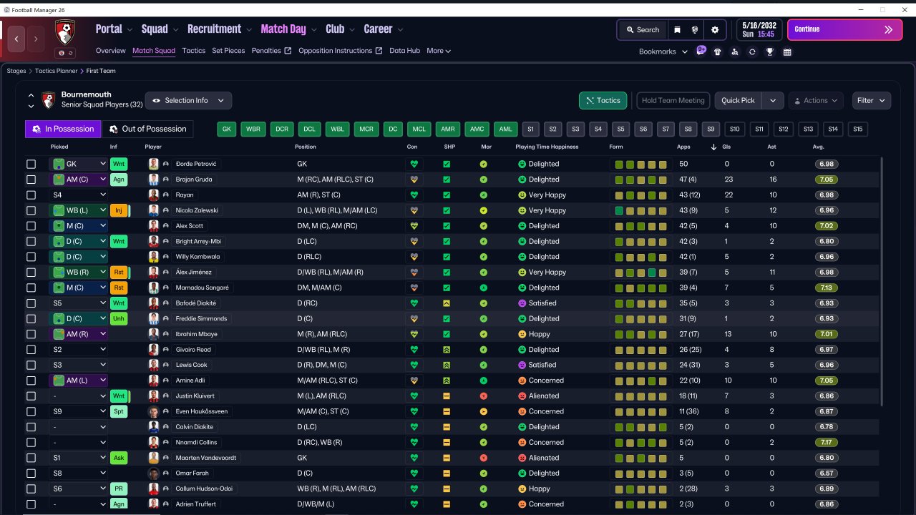Screen dimensions: 916x515
Task: Click the green Tactics button
Action: 603,101
